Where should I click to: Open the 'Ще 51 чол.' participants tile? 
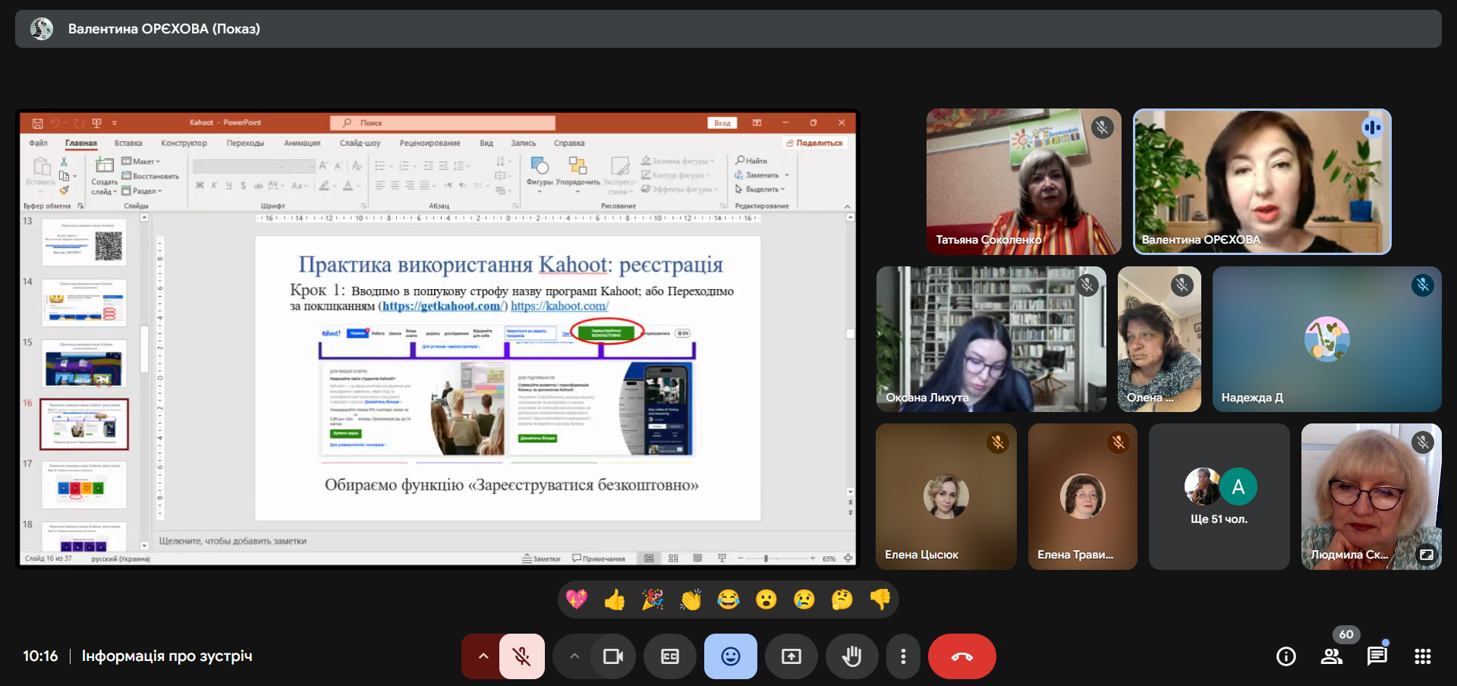coord(1219,497)
